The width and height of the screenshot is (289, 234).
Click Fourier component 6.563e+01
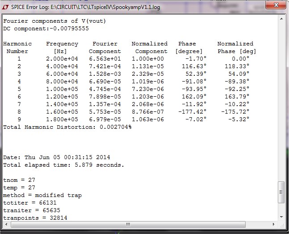pyautogui.click(x=105, y=59)
